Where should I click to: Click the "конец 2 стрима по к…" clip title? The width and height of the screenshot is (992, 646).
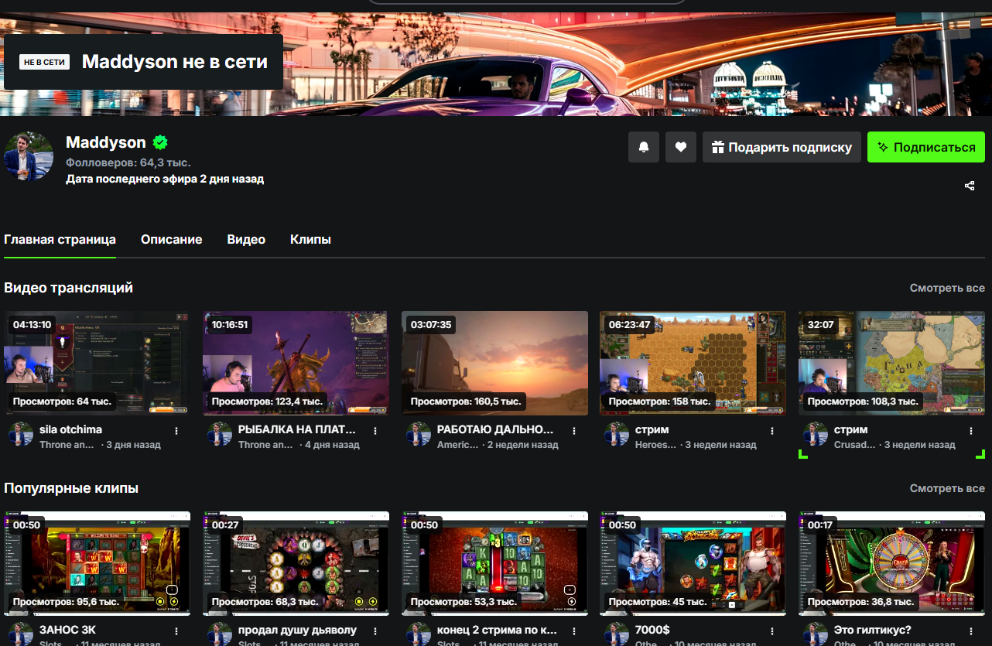point(497,630)
